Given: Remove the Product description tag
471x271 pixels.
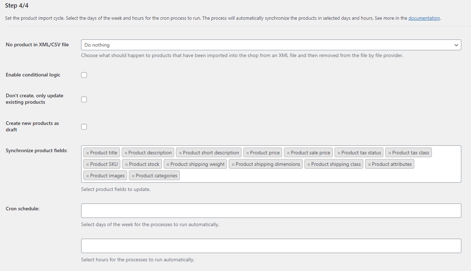Looking at the screenshot, I should tap(126, 153).
